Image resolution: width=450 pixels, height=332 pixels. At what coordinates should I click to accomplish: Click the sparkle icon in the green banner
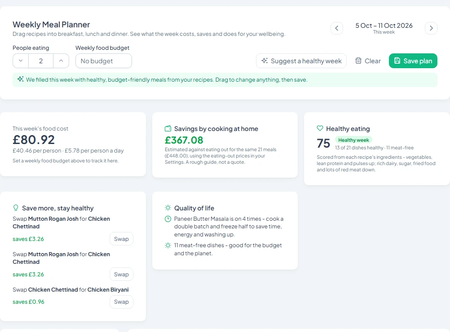point(20,79)
